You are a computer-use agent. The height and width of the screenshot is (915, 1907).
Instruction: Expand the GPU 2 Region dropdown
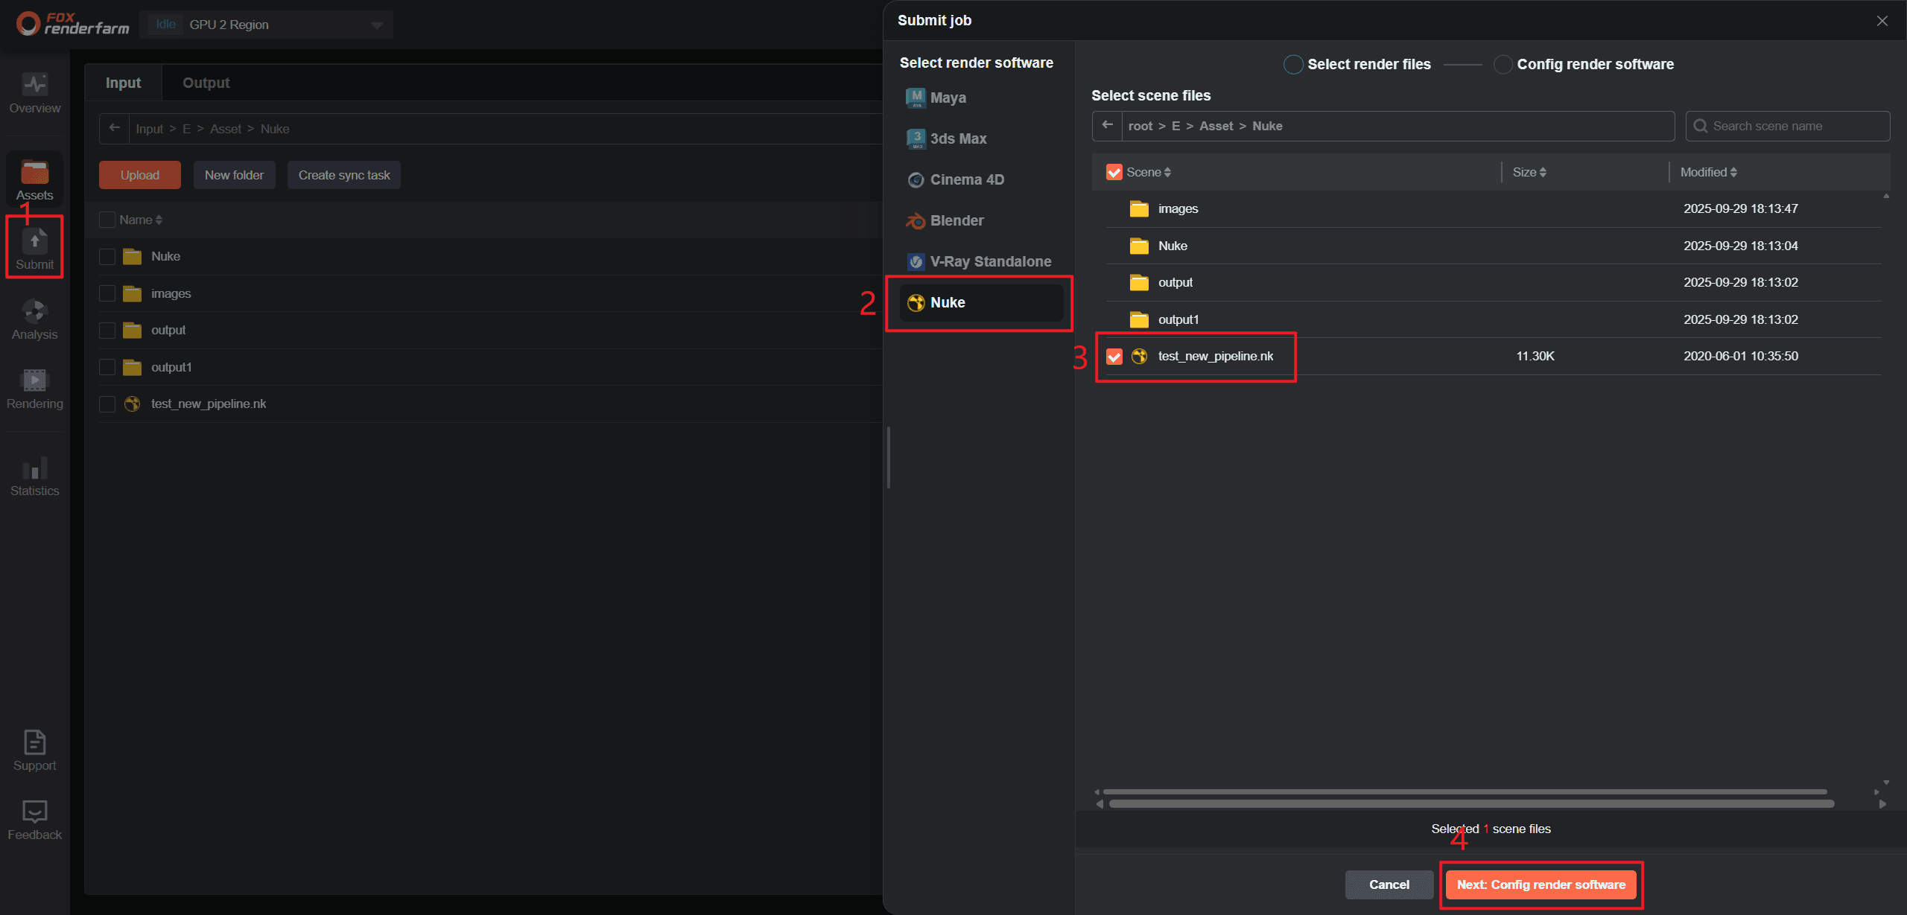(x=377, y=25)
